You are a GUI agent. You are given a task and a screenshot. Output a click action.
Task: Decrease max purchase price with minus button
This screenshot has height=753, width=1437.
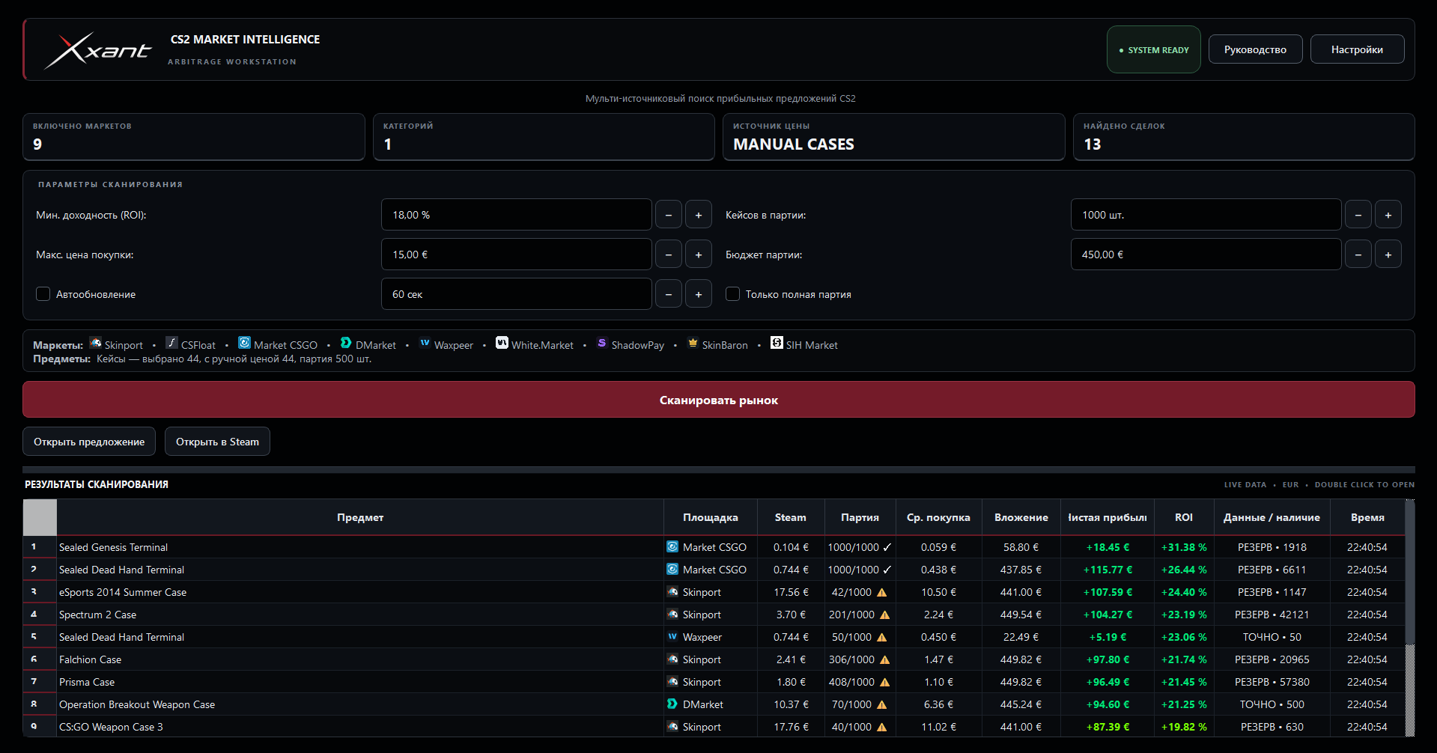pyautogui.click(x=669, y=254)
